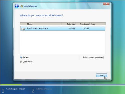Select Disk 0 Unallocated Space row

[x=63, y=28]
